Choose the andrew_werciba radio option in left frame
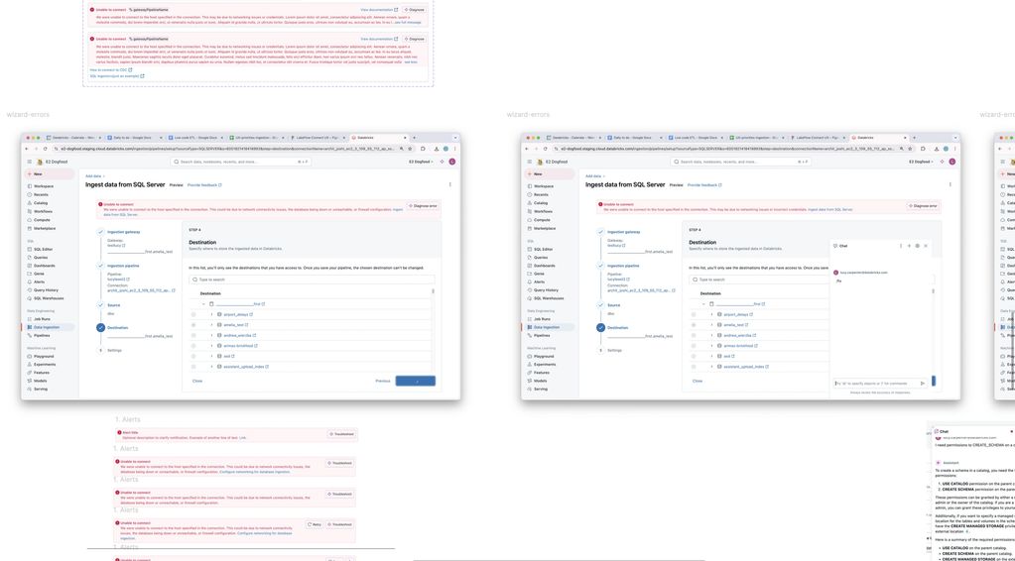1015x561 pixels. [x=193, y=335]
